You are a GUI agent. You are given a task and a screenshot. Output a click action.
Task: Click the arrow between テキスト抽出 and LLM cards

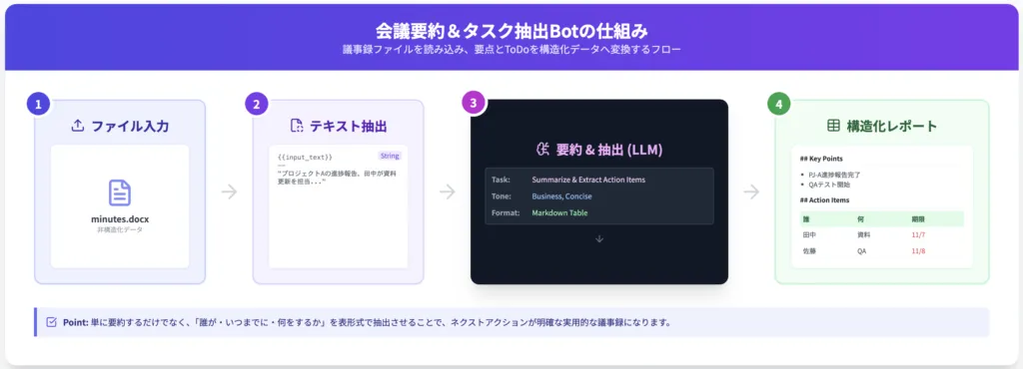point(447,192)
